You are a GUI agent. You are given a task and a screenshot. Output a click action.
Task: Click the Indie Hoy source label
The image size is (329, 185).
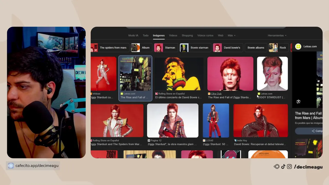click(x=242, y=141)
